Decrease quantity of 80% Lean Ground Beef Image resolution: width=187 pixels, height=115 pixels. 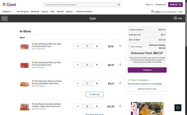78,46
